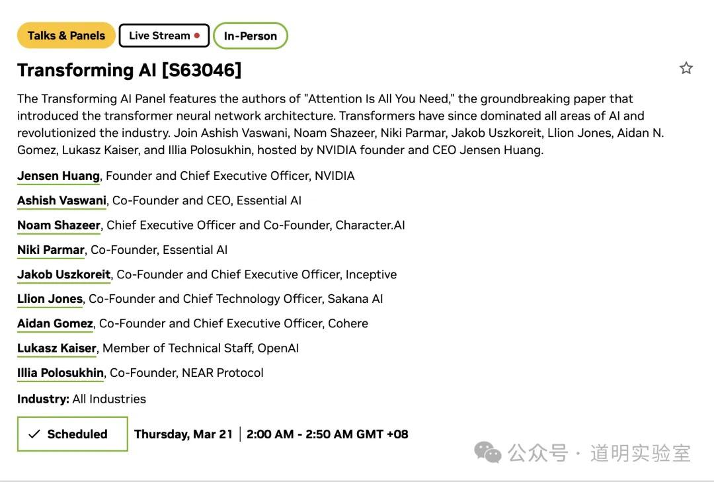Viewport: 714px width, 482px height.
Task: View Lukasz Kaiser speaker profile
Action: coord(57,348)
